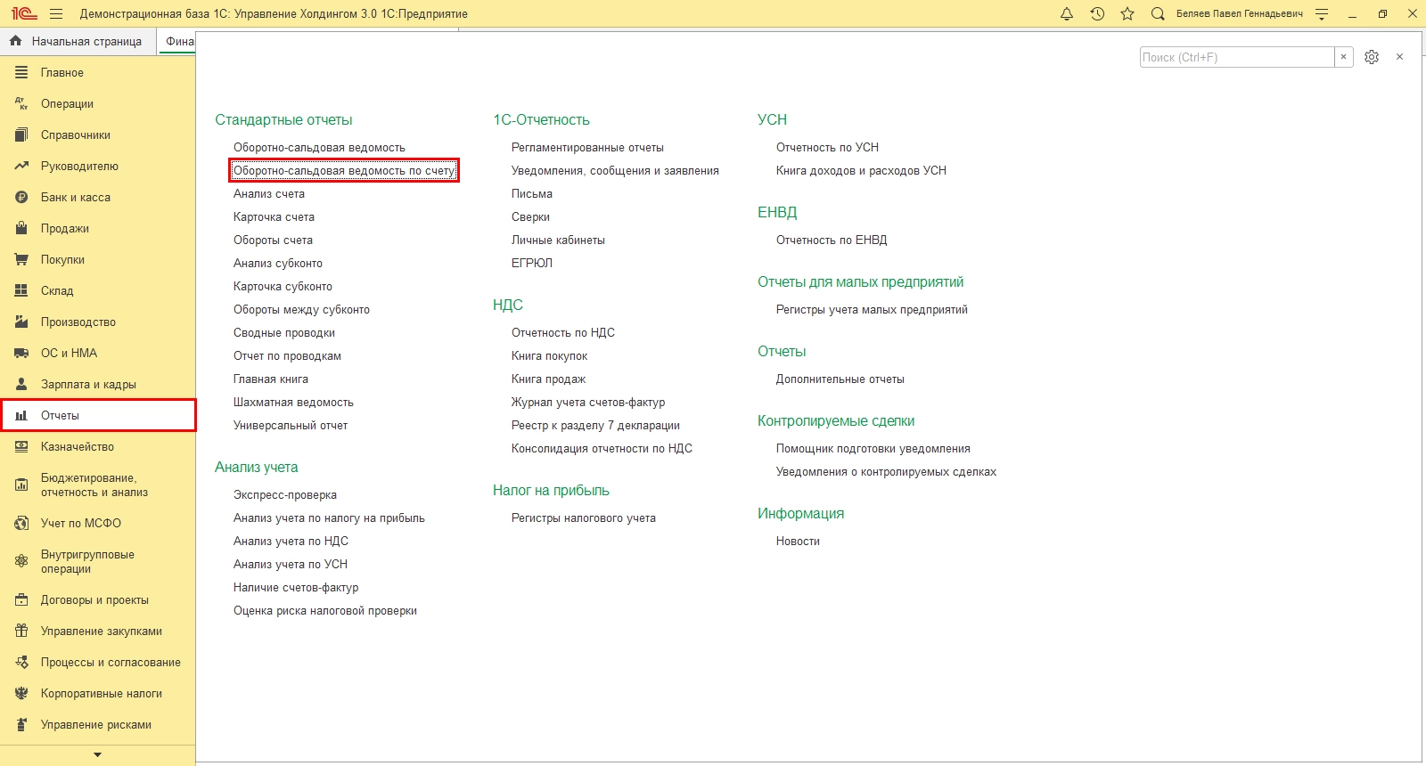Open Оценка риска налоговой проверки
Screen dimensions: 1426x766
tap(325, 610)
